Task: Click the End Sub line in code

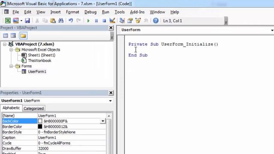Action: point(138,55)
